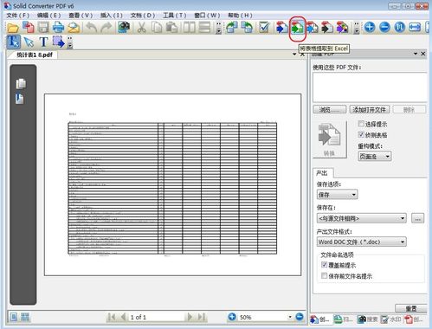The image size is (432, 329).
Task: Click the page number field showing 1 of 1
Action: [x=157, y=317]
